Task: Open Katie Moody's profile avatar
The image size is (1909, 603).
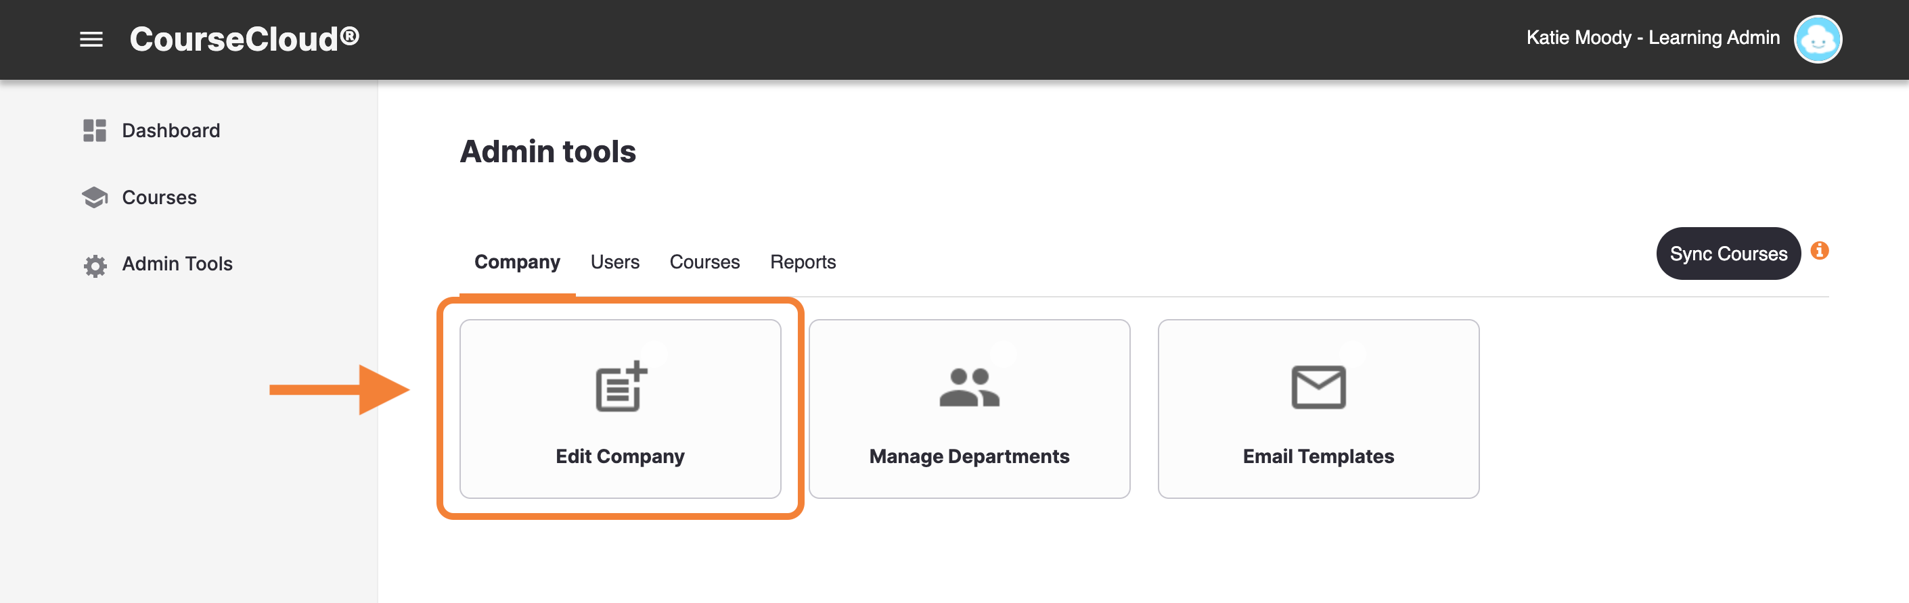Action: (1817, 39)
